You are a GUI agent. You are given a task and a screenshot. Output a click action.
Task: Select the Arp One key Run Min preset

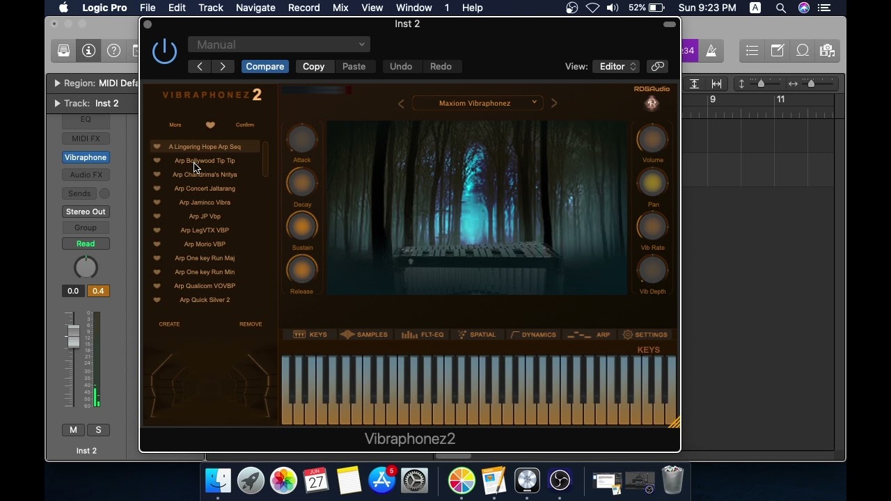(205, 272)
